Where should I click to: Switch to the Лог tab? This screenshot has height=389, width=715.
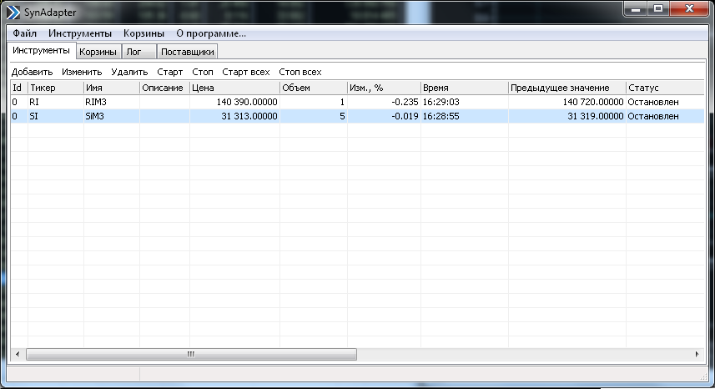point(139,52)
